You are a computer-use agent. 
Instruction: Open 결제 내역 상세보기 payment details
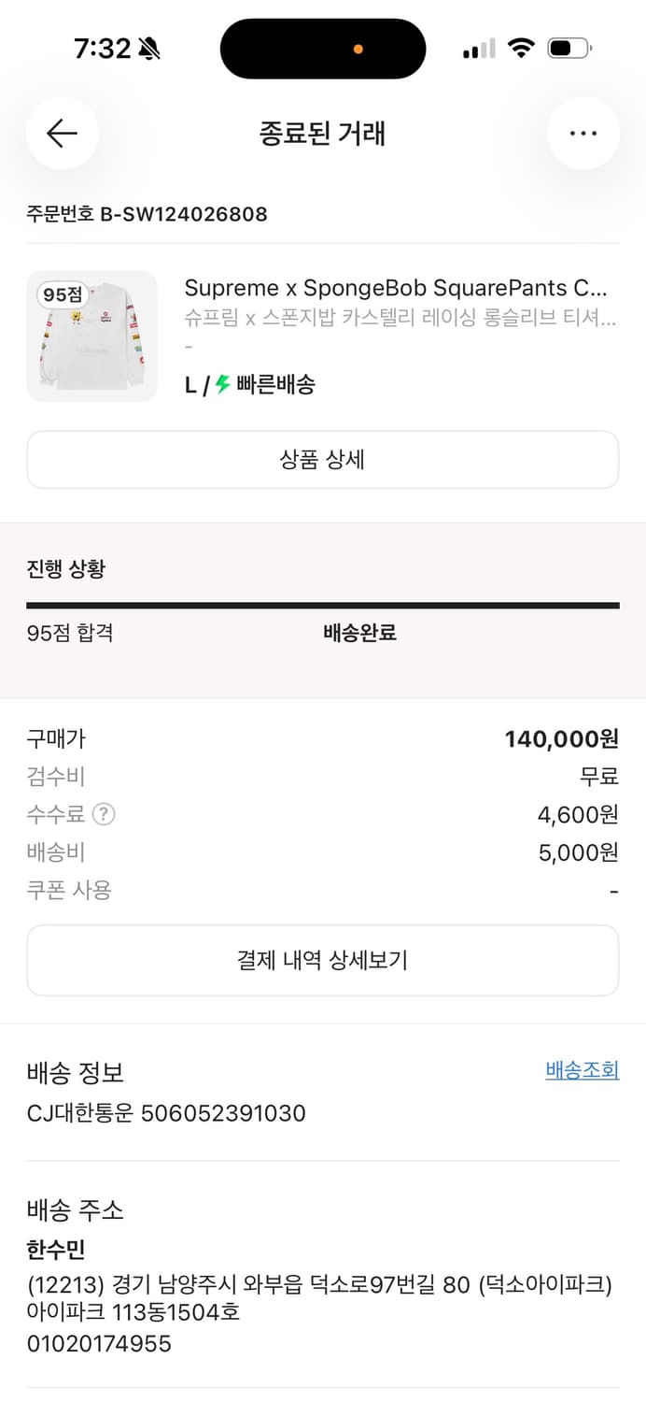pos(323,959)
